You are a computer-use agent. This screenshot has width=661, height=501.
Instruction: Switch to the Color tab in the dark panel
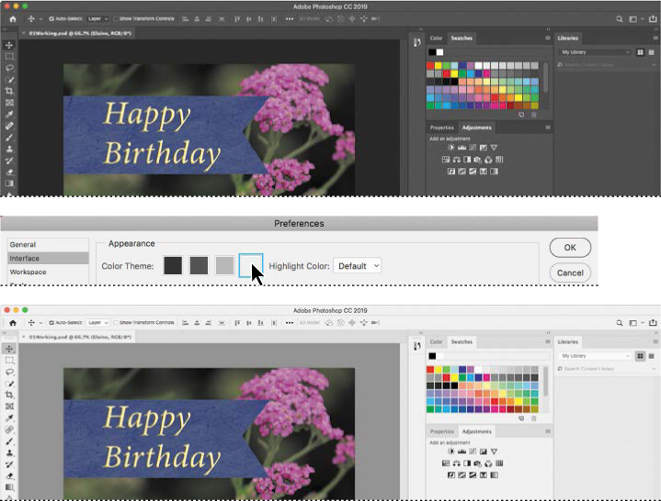pos(437,39)
